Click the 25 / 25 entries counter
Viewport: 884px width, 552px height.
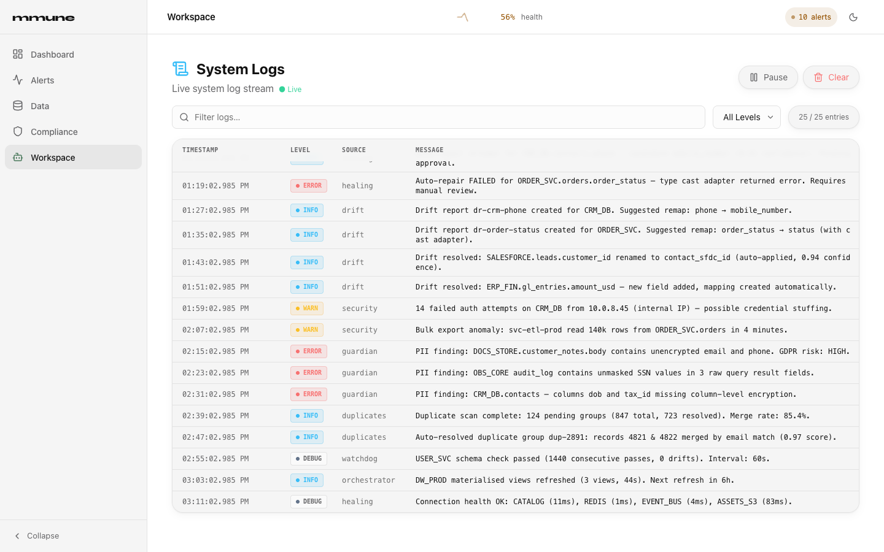[824, 117]
